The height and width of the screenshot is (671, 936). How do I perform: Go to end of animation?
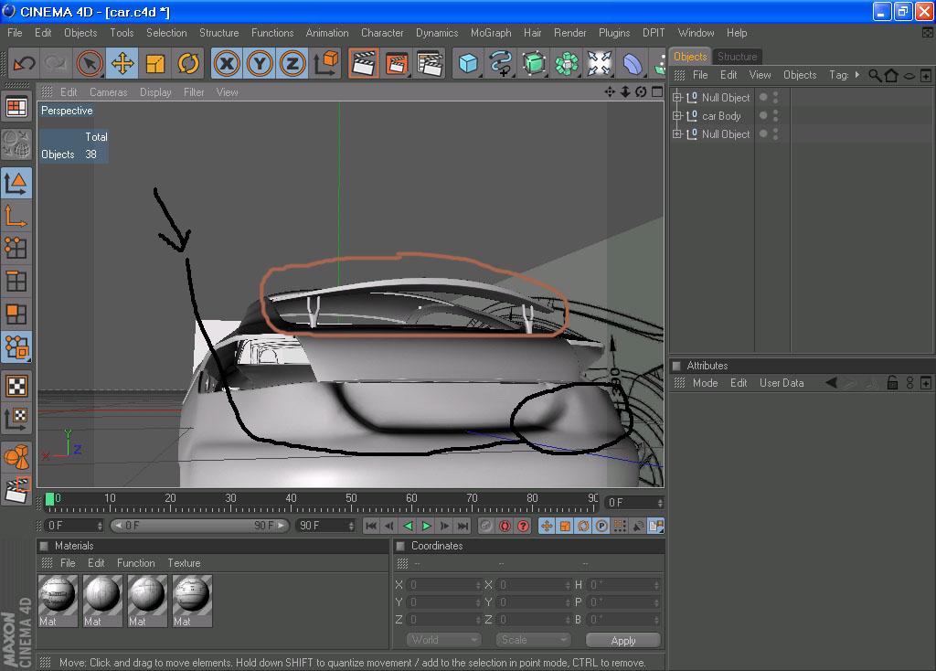click(x=463, y=526)
